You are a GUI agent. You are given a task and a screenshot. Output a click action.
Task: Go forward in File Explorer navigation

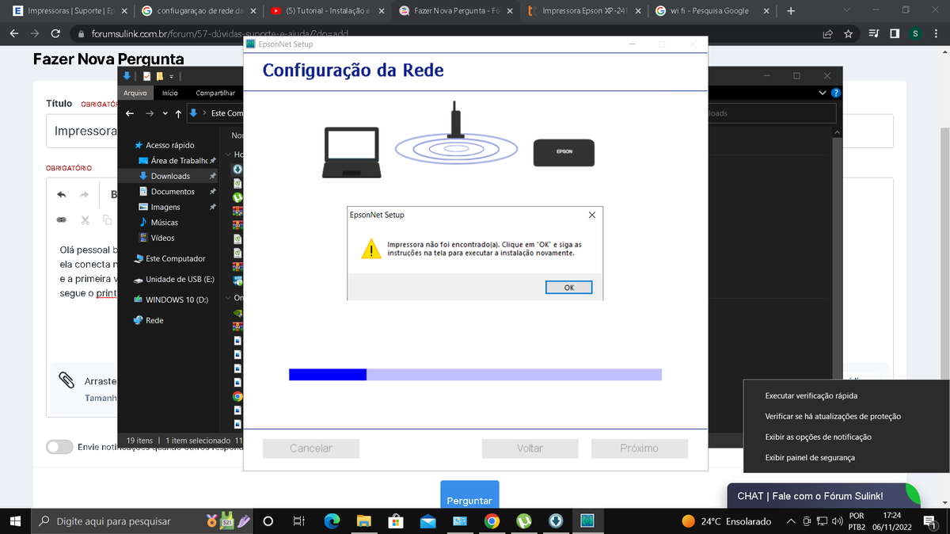(x=149, y=113)
